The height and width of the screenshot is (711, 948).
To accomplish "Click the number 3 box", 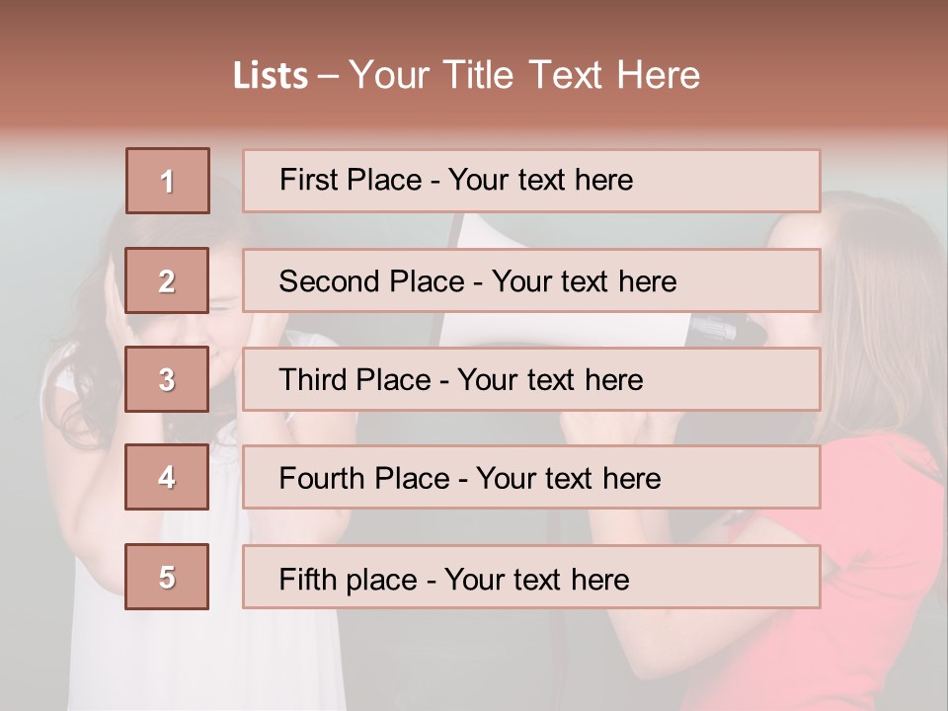I will [167, 379].
